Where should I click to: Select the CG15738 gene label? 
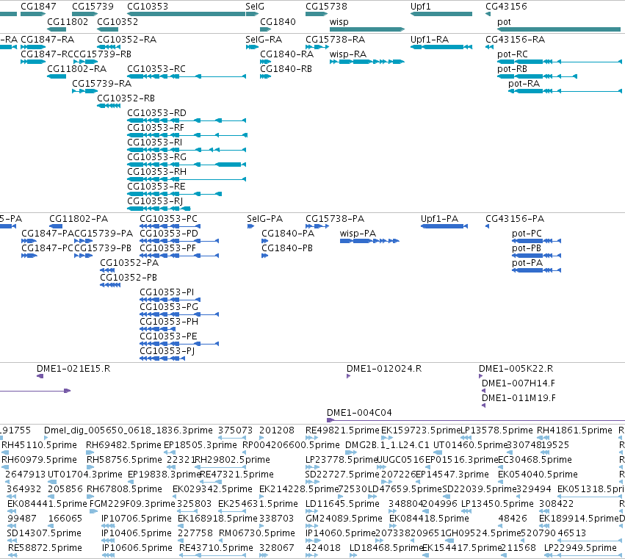point(326,7)
